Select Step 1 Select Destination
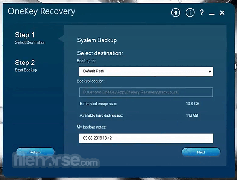237x180 pixels. click(x=30, y=38)
